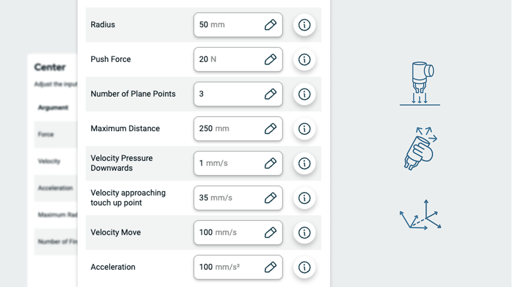Edit the Number of Plane Points value
The width and height of the screenshot is (512, 287).
(271, 94)
